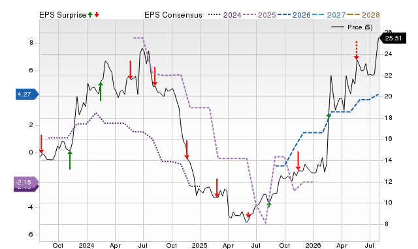Select the EPS Consensus legend label

click(173, 15)
